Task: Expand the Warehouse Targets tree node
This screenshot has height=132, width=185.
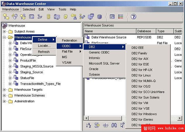Action: 4,90
